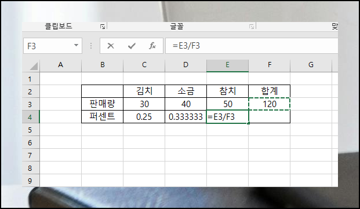Click the empty cell F4 under 120
Viewport: 360px width, 209px height.
[270, 117]
